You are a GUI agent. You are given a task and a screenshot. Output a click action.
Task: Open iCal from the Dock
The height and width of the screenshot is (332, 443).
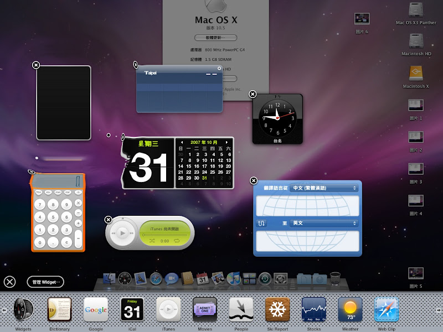tap(203, 279)
